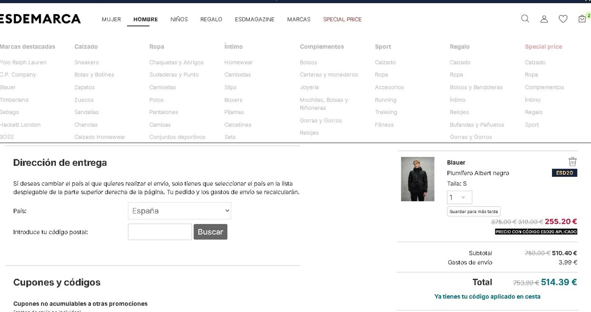Open Calzado Homewear link
The height and width of the screenshot is (312, 591).
(x=100, y=137)
